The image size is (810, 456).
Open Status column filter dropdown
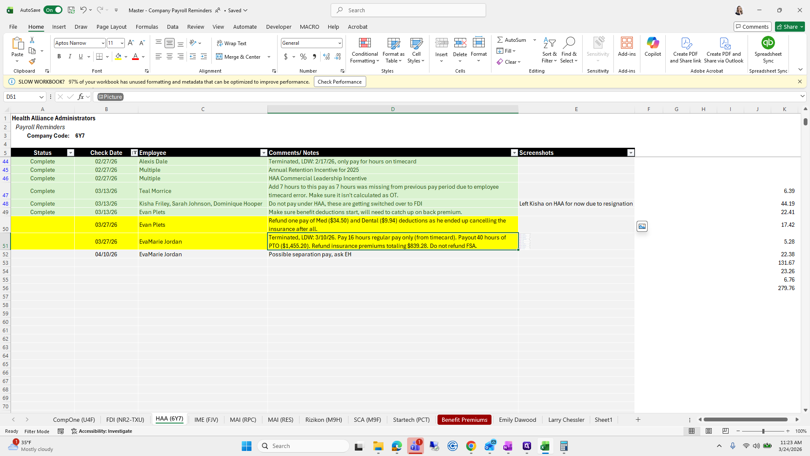coord(70,153)
